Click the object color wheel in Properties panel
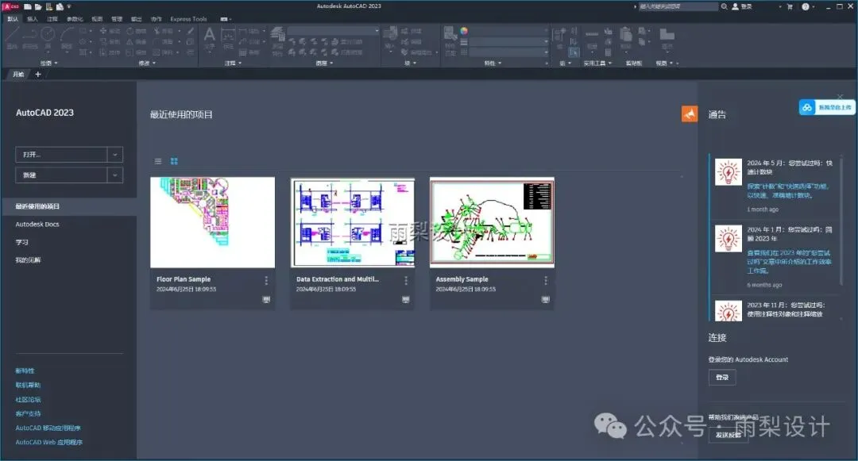This screenshot has height=461, width=858. [464, 31]
